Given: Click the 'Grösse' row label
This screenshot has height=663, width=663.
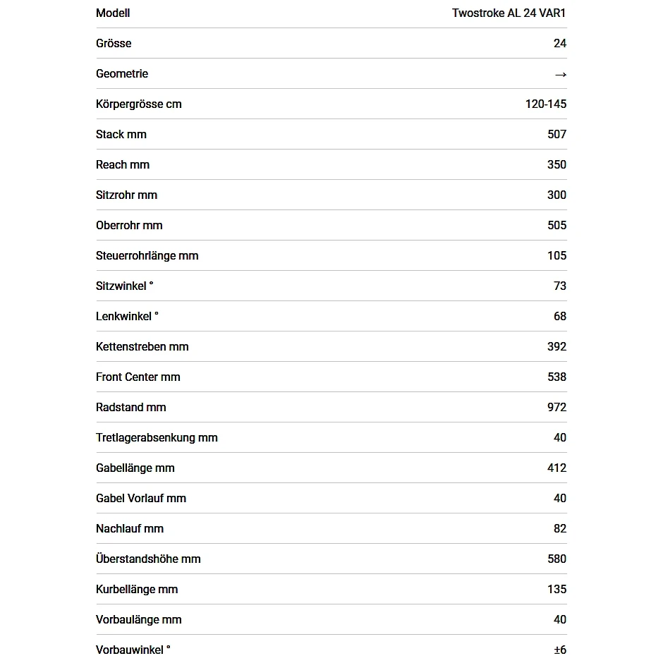Looking at the screenshot, I should (114, 43).
